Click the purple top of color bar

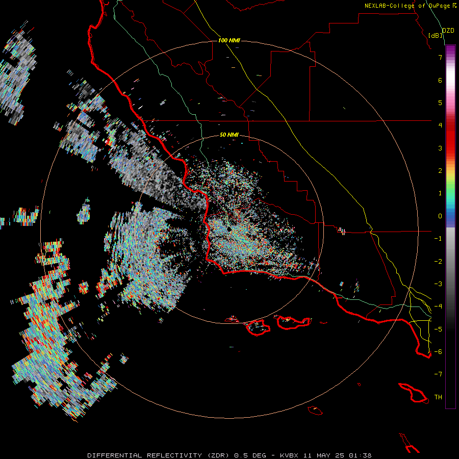click(x=450, y=50)
